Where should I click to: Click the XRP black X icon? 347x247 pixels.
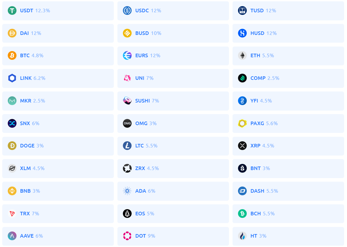(242, 145)
